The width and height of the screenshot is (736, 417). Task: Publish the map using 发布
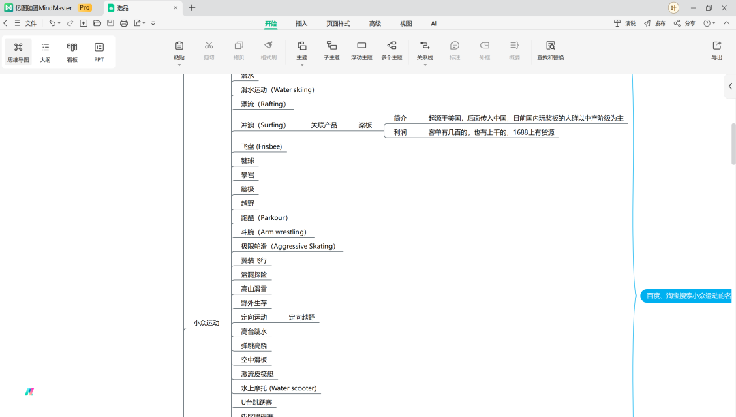656,22
